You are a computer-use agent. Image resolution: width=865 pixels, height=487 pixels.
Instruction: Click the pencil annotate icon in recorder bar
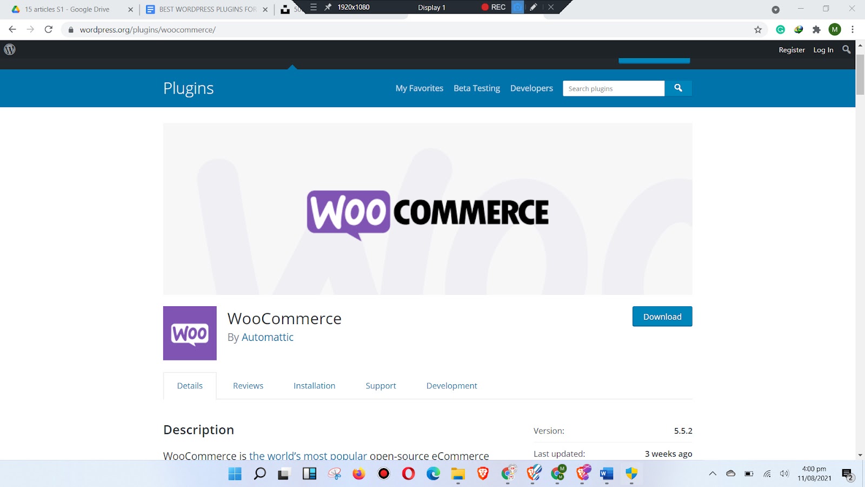click(533, 7)
